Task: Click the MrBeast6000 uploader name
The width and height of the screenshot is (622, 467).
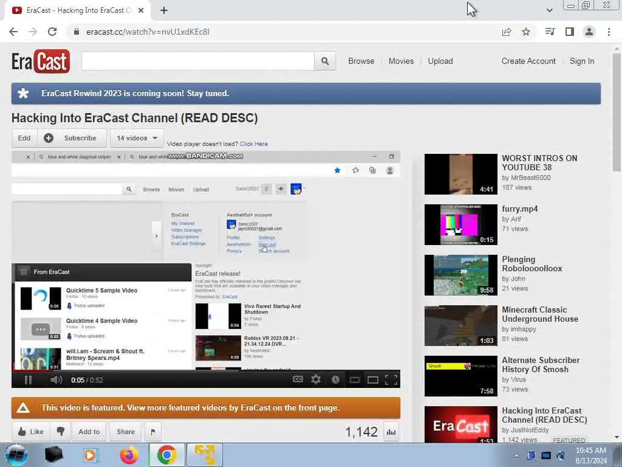Action: [530, 178]
